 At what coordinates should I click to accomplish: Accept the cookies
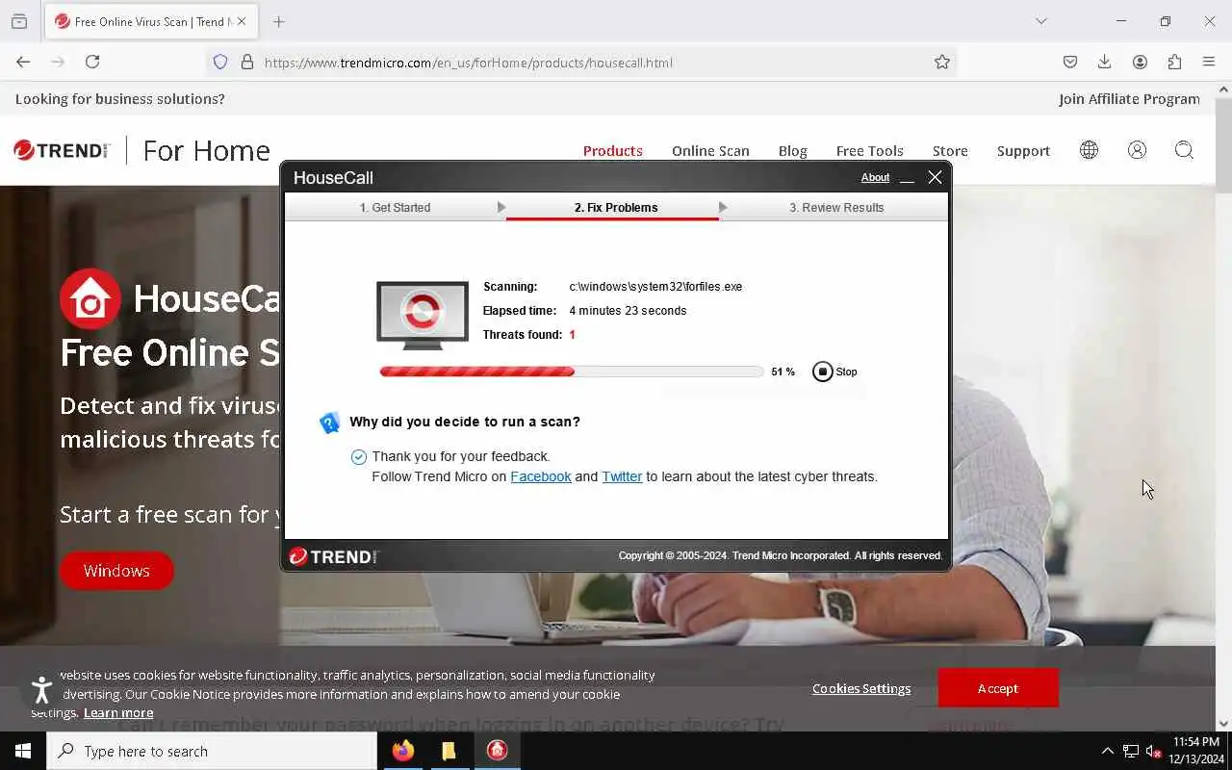998,688
